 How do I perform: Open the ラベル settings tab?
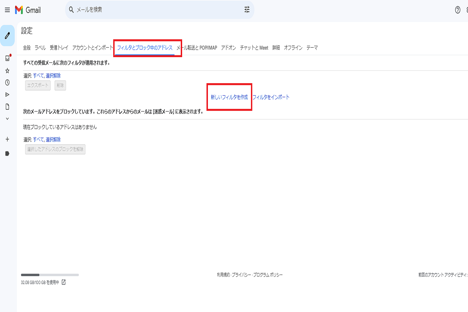click(40, 48)
